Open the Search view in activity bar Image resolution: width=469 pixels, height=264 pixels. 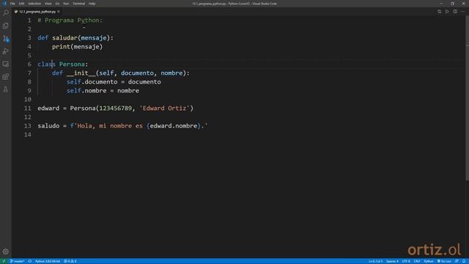tap(5, 13)
